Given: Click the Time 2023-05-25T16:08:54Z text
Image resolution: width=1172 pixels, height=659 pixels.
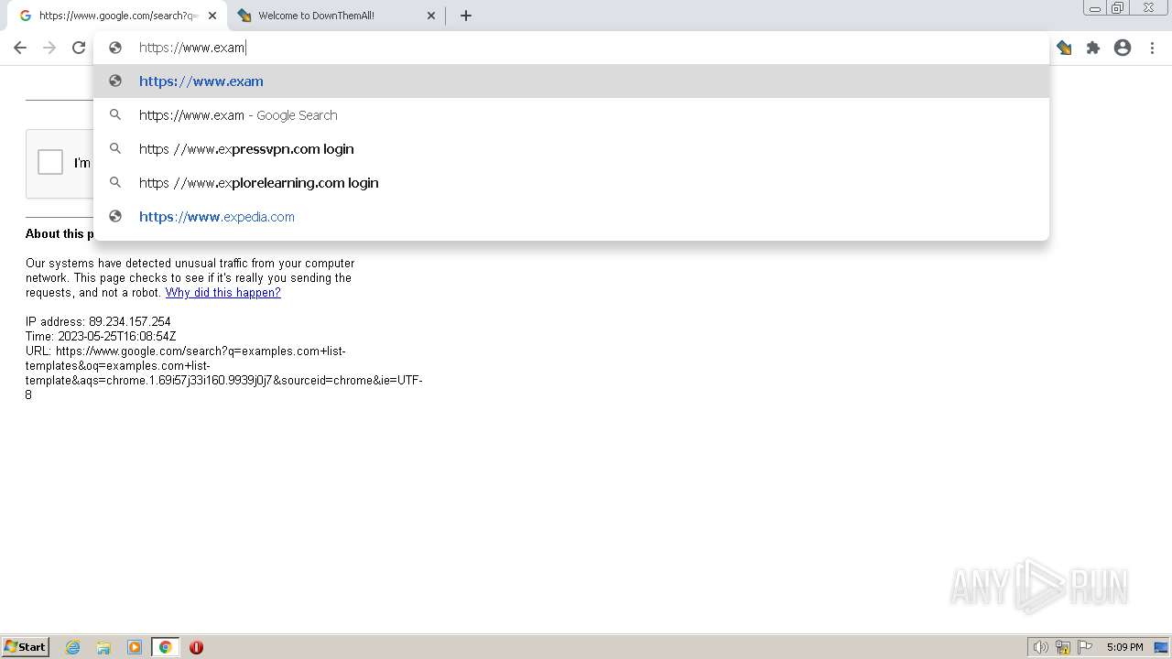Looking at the screenshot, I should point(101,337).
